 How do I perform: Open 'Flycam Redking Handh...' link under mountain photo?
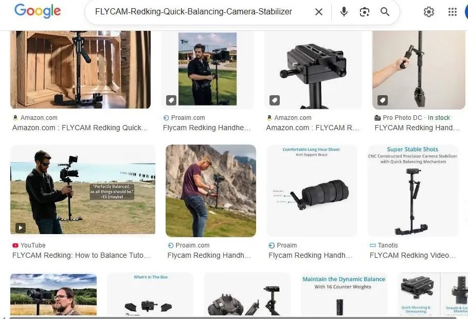[209, 255]
